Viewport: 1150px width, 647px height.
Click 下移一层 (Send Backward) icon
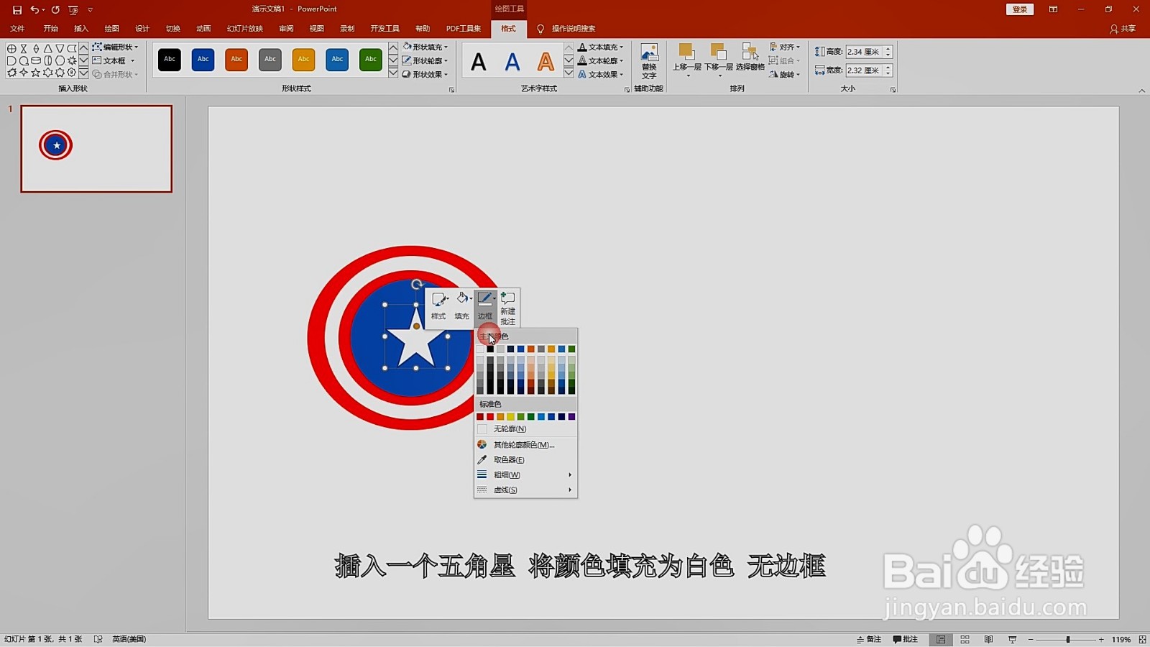pyautogui.click(x=718, y=52)
